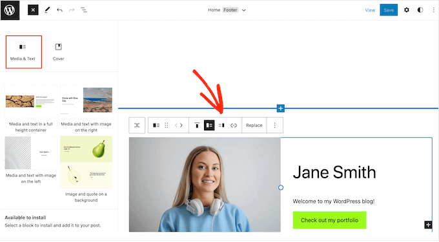Insert the Media & Text block
Screen dimensions: 439x242
click(24, 52)
